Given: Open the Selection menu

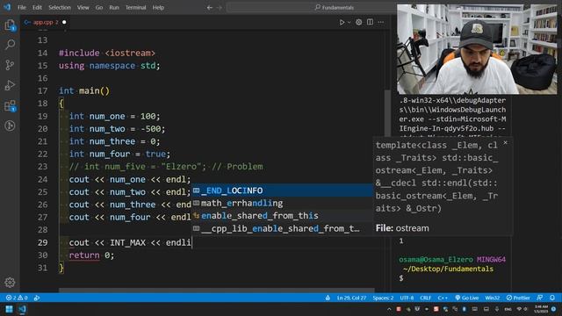Looking at the screenshot, I should (x=60, y=8).
